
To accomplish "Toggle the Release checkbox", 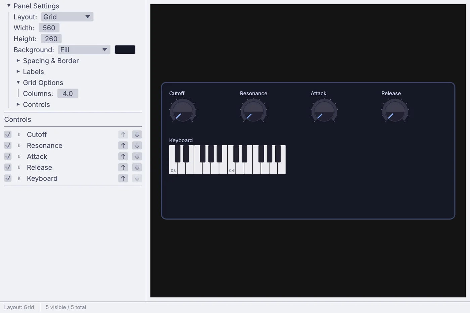I will (8, 167).
